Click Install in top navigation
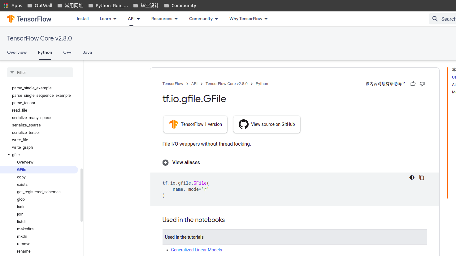Viewport: 456px width, 256px height. [83, 19]
